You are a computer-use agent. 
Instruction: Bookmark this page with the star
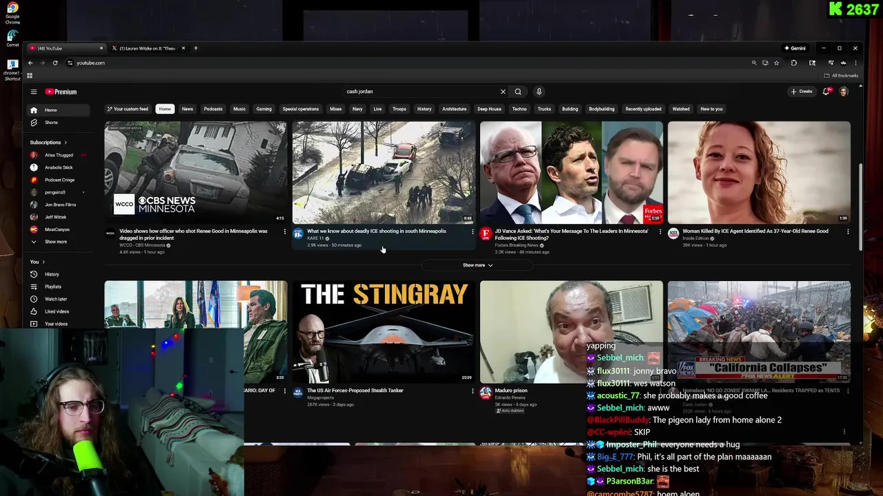tap(777, 63)
